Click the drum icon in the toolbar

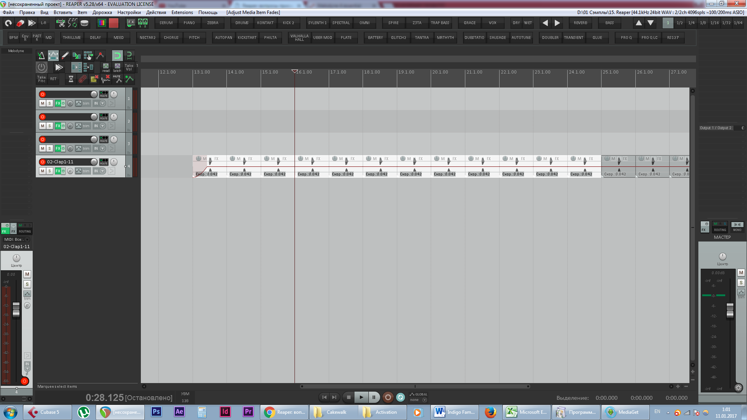click(x=84, y=23)
